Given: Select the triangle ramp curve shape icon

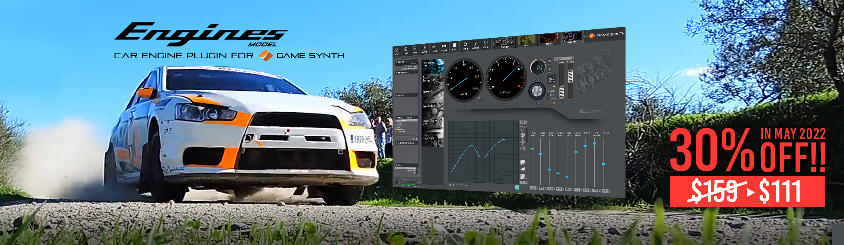Looking at the screenshot, I should pyautogui.click(x=522, y=169).
